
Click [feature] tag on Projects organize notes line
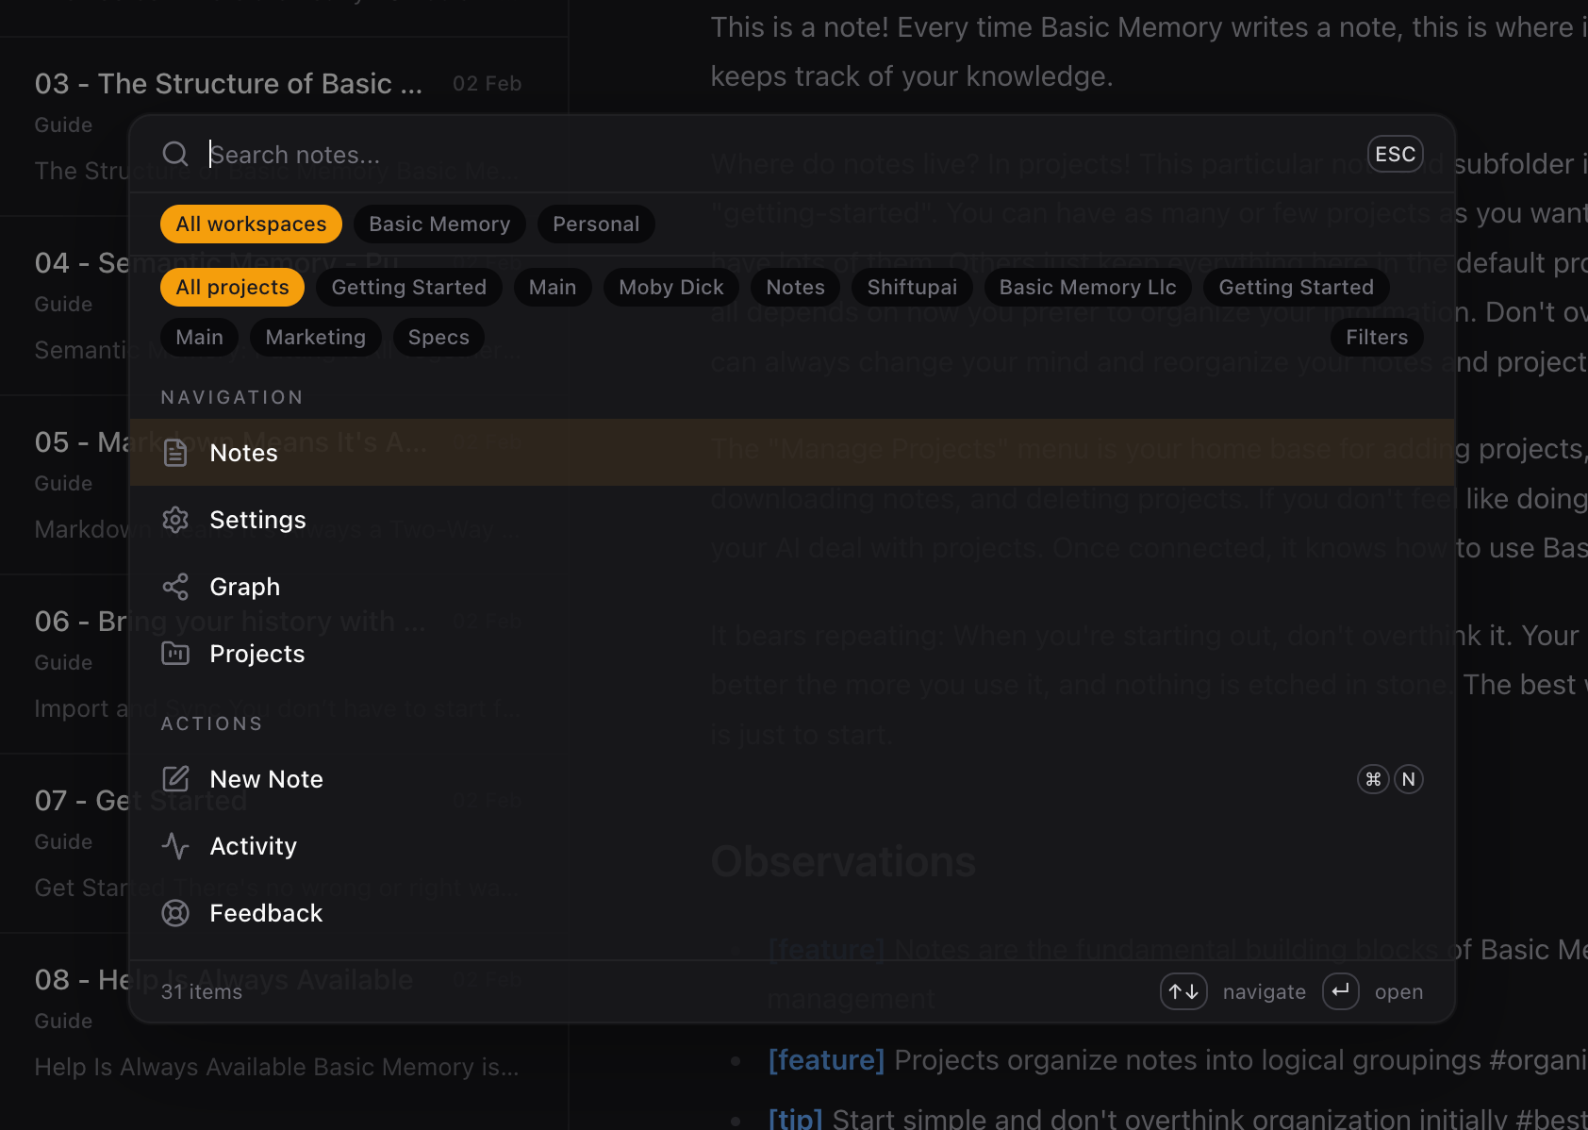tap(826, 1059)
